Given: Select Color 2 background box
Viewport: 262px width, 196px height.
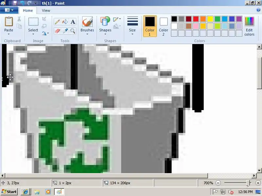Looking at the screenshot, I should (163, 26).
